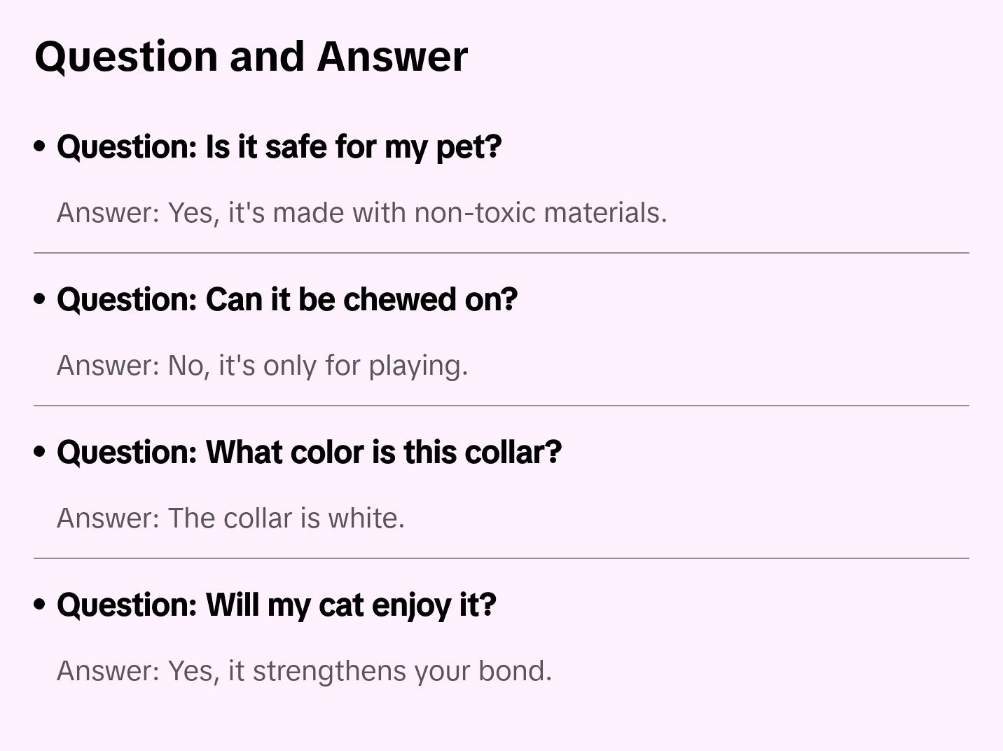Click the bullet beside the pet safety question
This screenshot has width=1003, height=751.
pyautogui.click(x=40, y=146)
